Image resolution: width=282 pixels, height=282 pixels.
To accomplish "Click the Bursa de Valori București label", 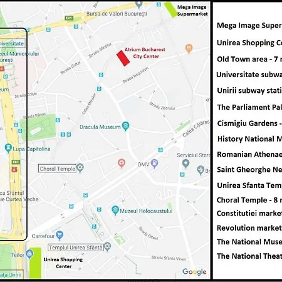I will (117, 14).
